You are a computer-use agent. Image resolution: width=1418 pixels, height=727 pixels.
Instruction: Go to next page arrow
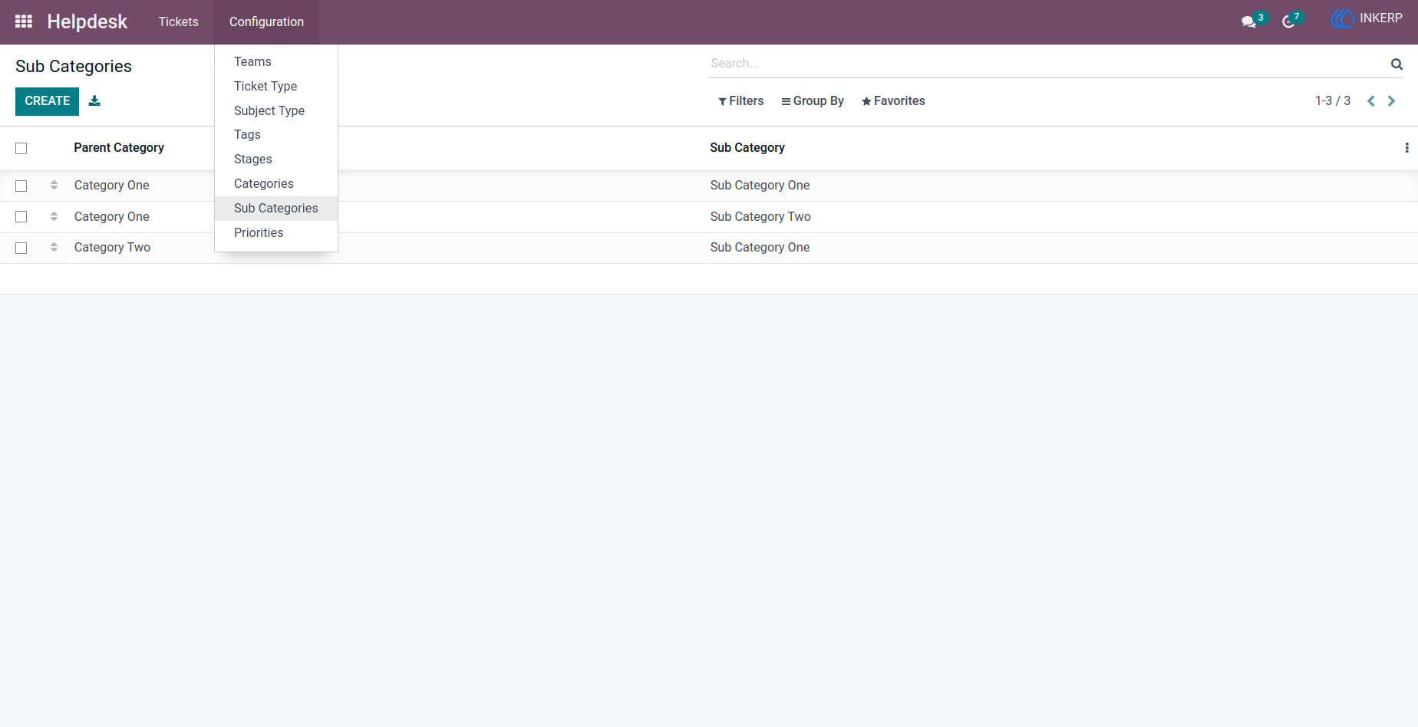(1391, 101)
